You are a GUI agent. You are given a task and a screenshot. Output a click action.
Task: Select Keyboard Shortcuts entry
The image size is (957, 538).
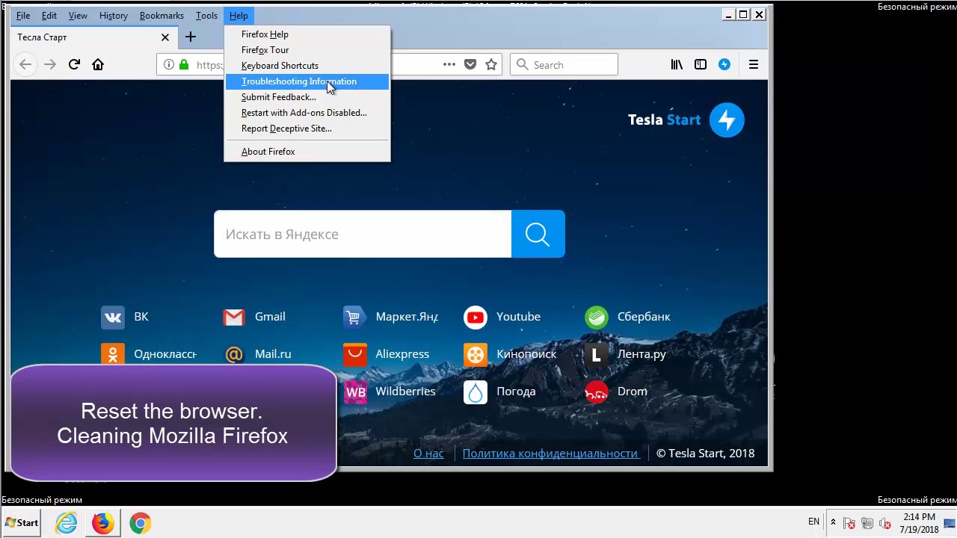pyautogui.click(x=307, y=66)
